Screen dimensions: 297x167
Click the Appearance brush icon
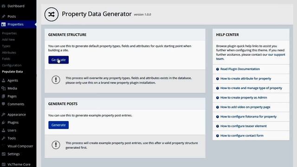[x=3, y=115]
